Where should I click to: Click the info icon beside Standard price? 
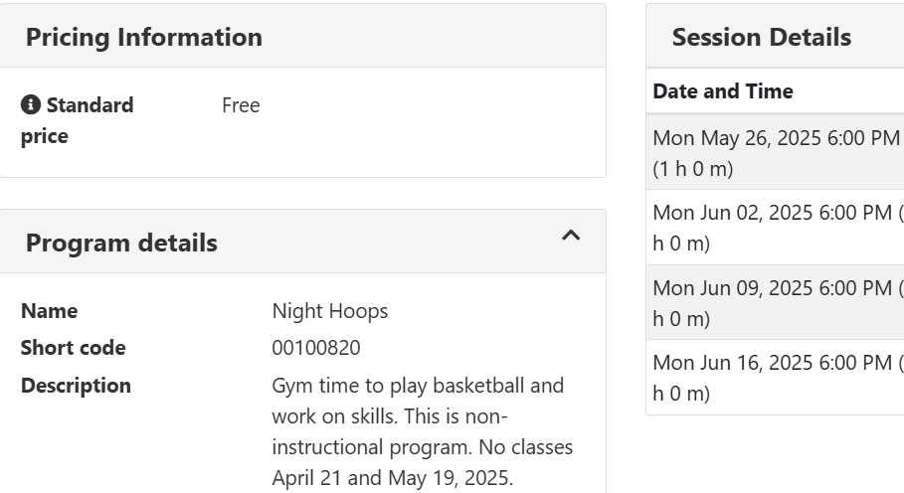click(x=31, y=105)
